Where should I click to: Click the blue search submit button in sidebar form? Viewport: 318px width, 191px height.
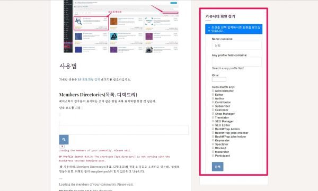point(218,167)
